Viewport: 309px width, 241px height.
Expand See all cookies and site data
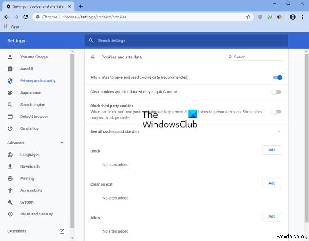pyautogui.click(x=279, y=131)
